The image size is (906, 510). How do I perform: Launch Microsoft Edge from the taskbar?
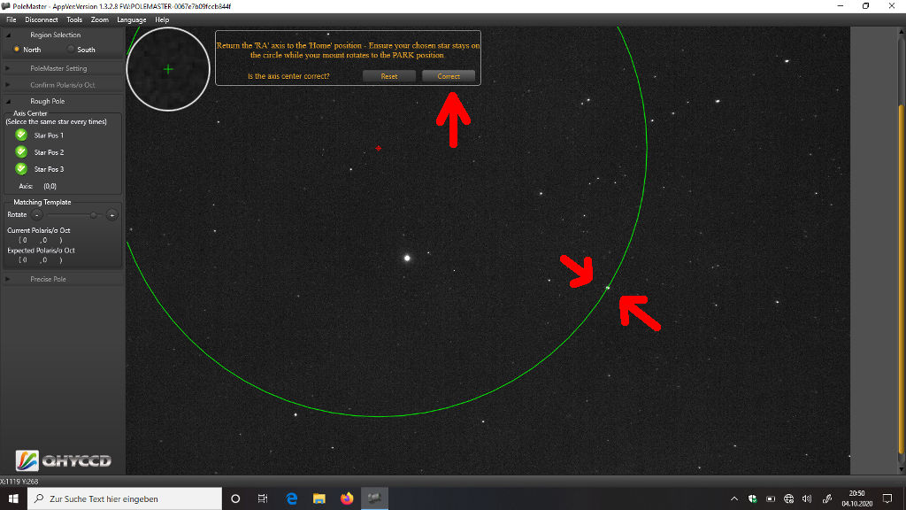[291, 498]
